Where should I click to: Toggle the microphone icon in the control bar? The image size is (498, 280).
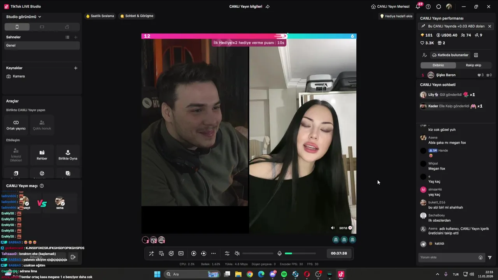279,254
